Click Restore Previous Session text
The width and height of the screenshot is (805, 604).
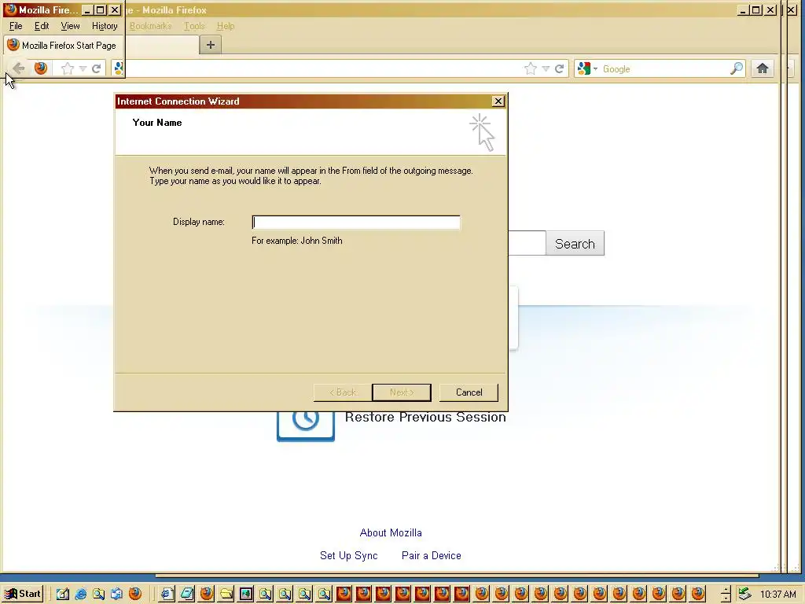click(425, 417)
